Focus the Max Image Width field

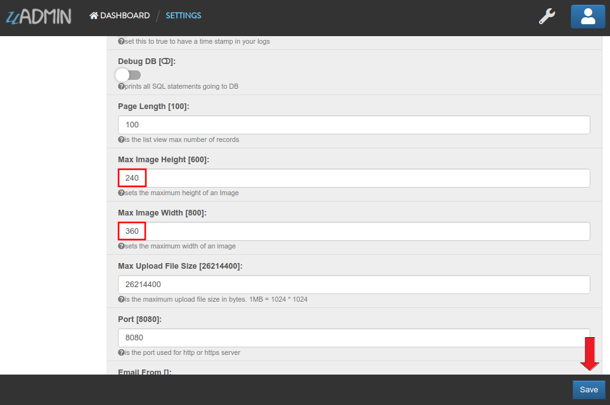[354, 231]
